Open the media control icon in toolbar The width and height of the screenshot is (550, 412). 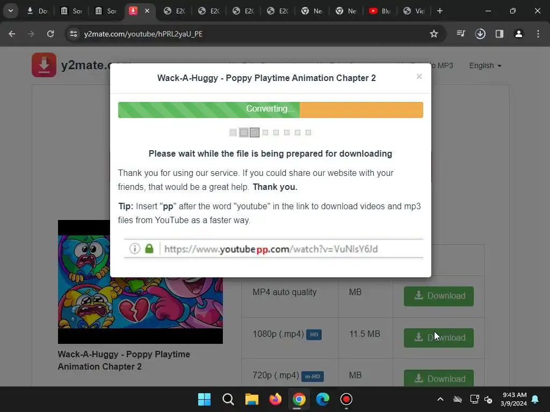pos(461,34)
